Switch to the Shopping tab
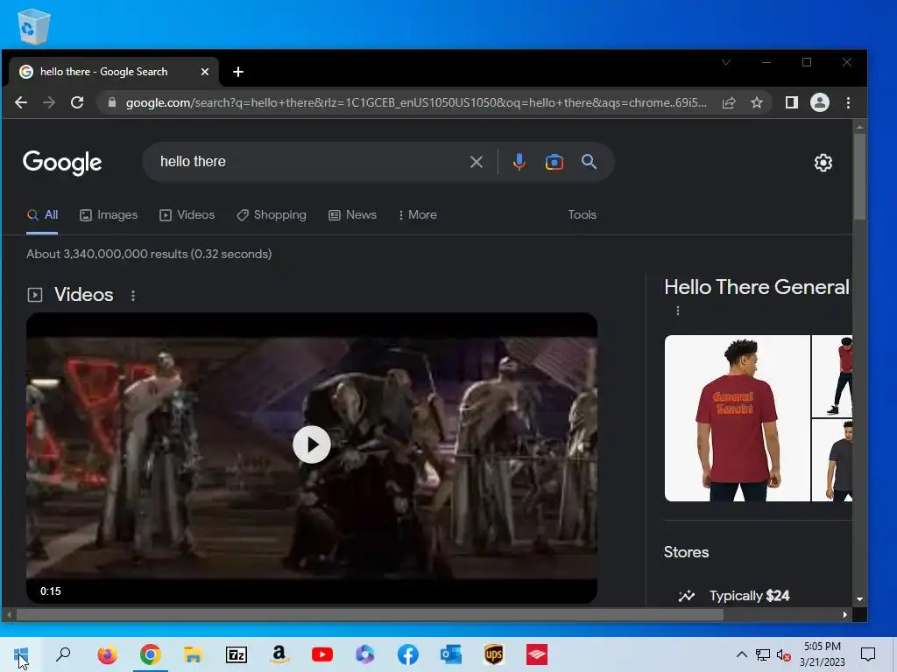The image size is (897, 672). (272, 215)
